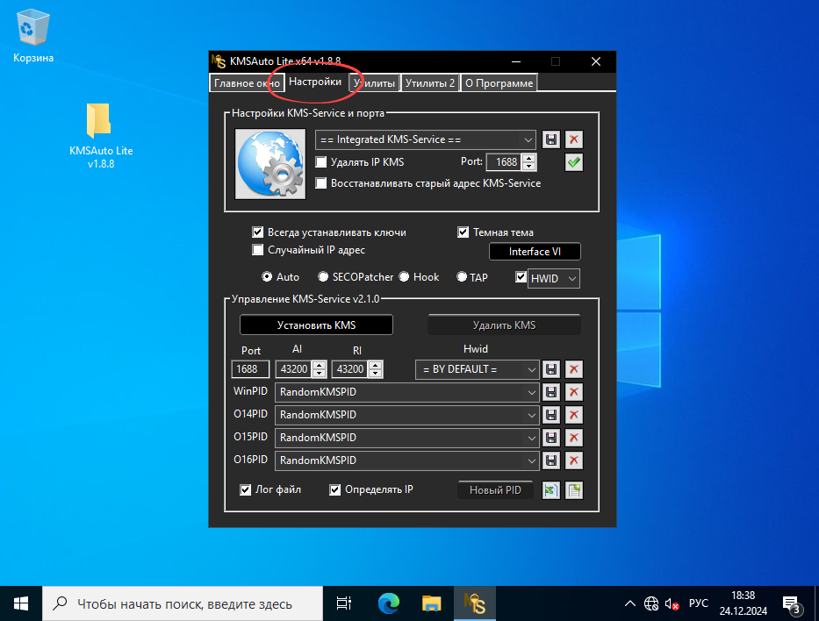Screen dimensions: 819x621
Task: Click the red delete icon in the O14PID row
Action: 574,415
